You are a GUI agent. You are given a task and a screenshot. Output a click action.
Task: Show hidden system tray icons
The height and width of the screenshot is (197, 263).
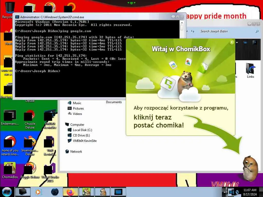coord(224,192)
